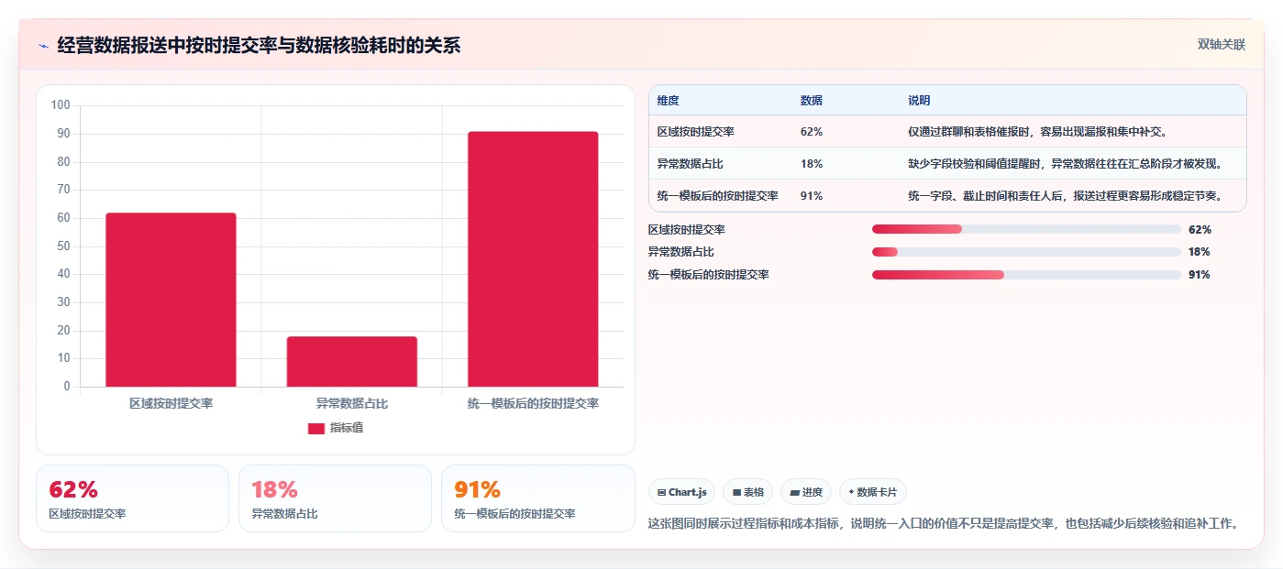Click the 统一模板后的按时提交率 progress bar

(1026, 275)
